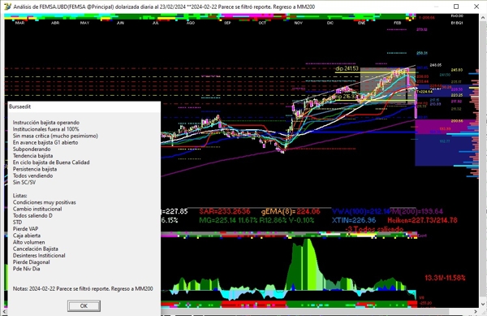487x316 pixels.
Task: Click the gEMA(8)=224.06 indicator label
Action: [291, 211]
